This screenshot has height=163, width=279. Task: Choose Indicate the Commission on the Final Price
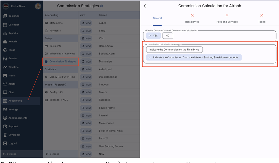click(x=174, y=50)
